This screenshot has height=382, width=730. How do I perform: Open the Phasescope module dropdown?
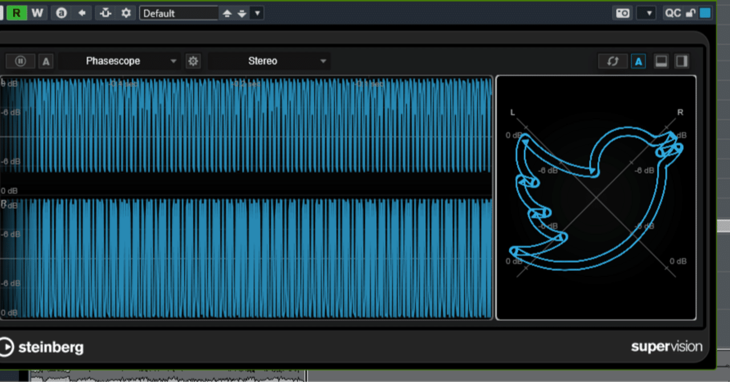(120, 61)
